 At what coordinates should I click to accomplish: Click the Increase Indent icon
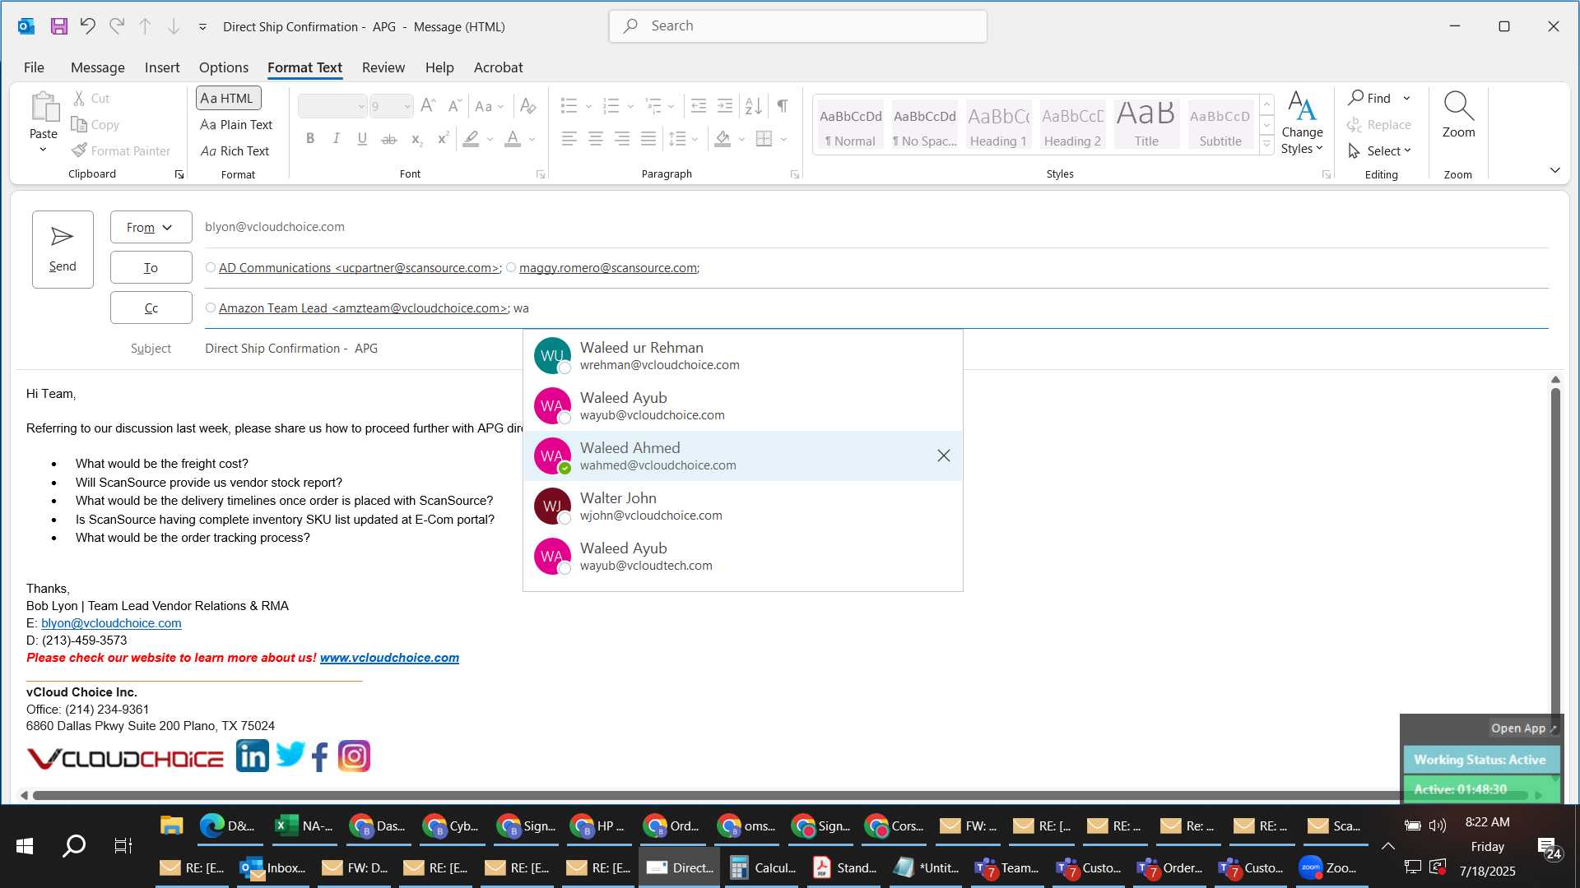coord(725,105)
